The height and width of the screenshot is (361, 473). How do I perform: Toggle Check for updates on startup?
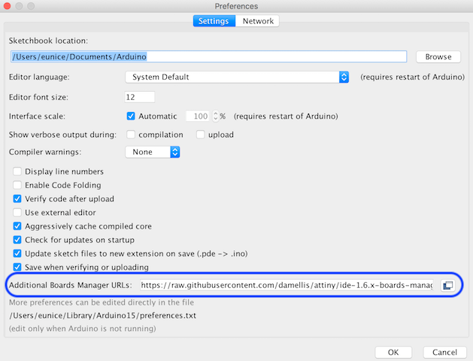click(x=17, y=240)
